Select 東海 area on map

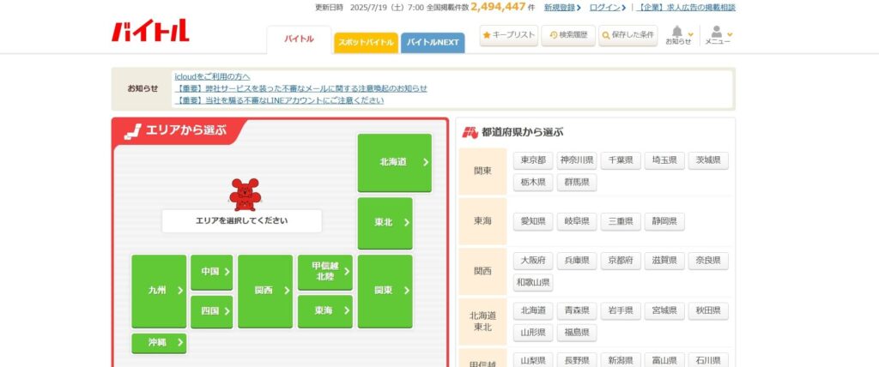pyautogui.click(x=325, y=311)
